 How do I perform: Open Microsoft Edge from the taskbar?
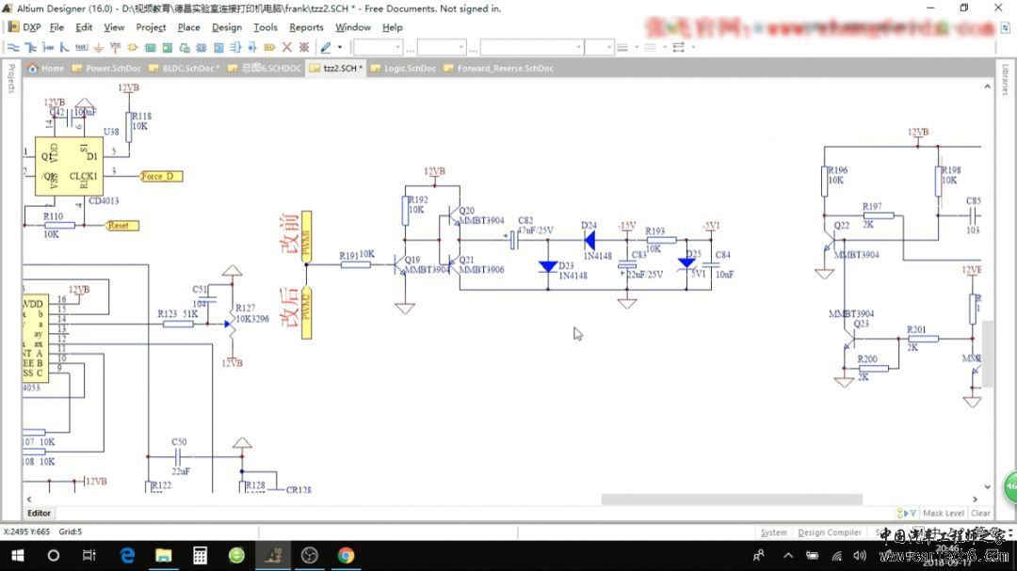[x=127, y=555]
